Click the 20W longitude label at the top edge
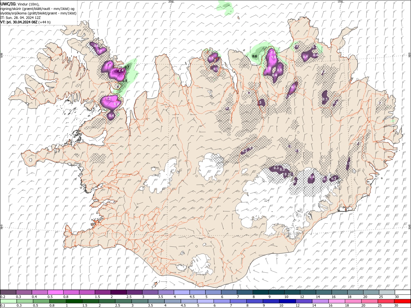 point(171,2)
